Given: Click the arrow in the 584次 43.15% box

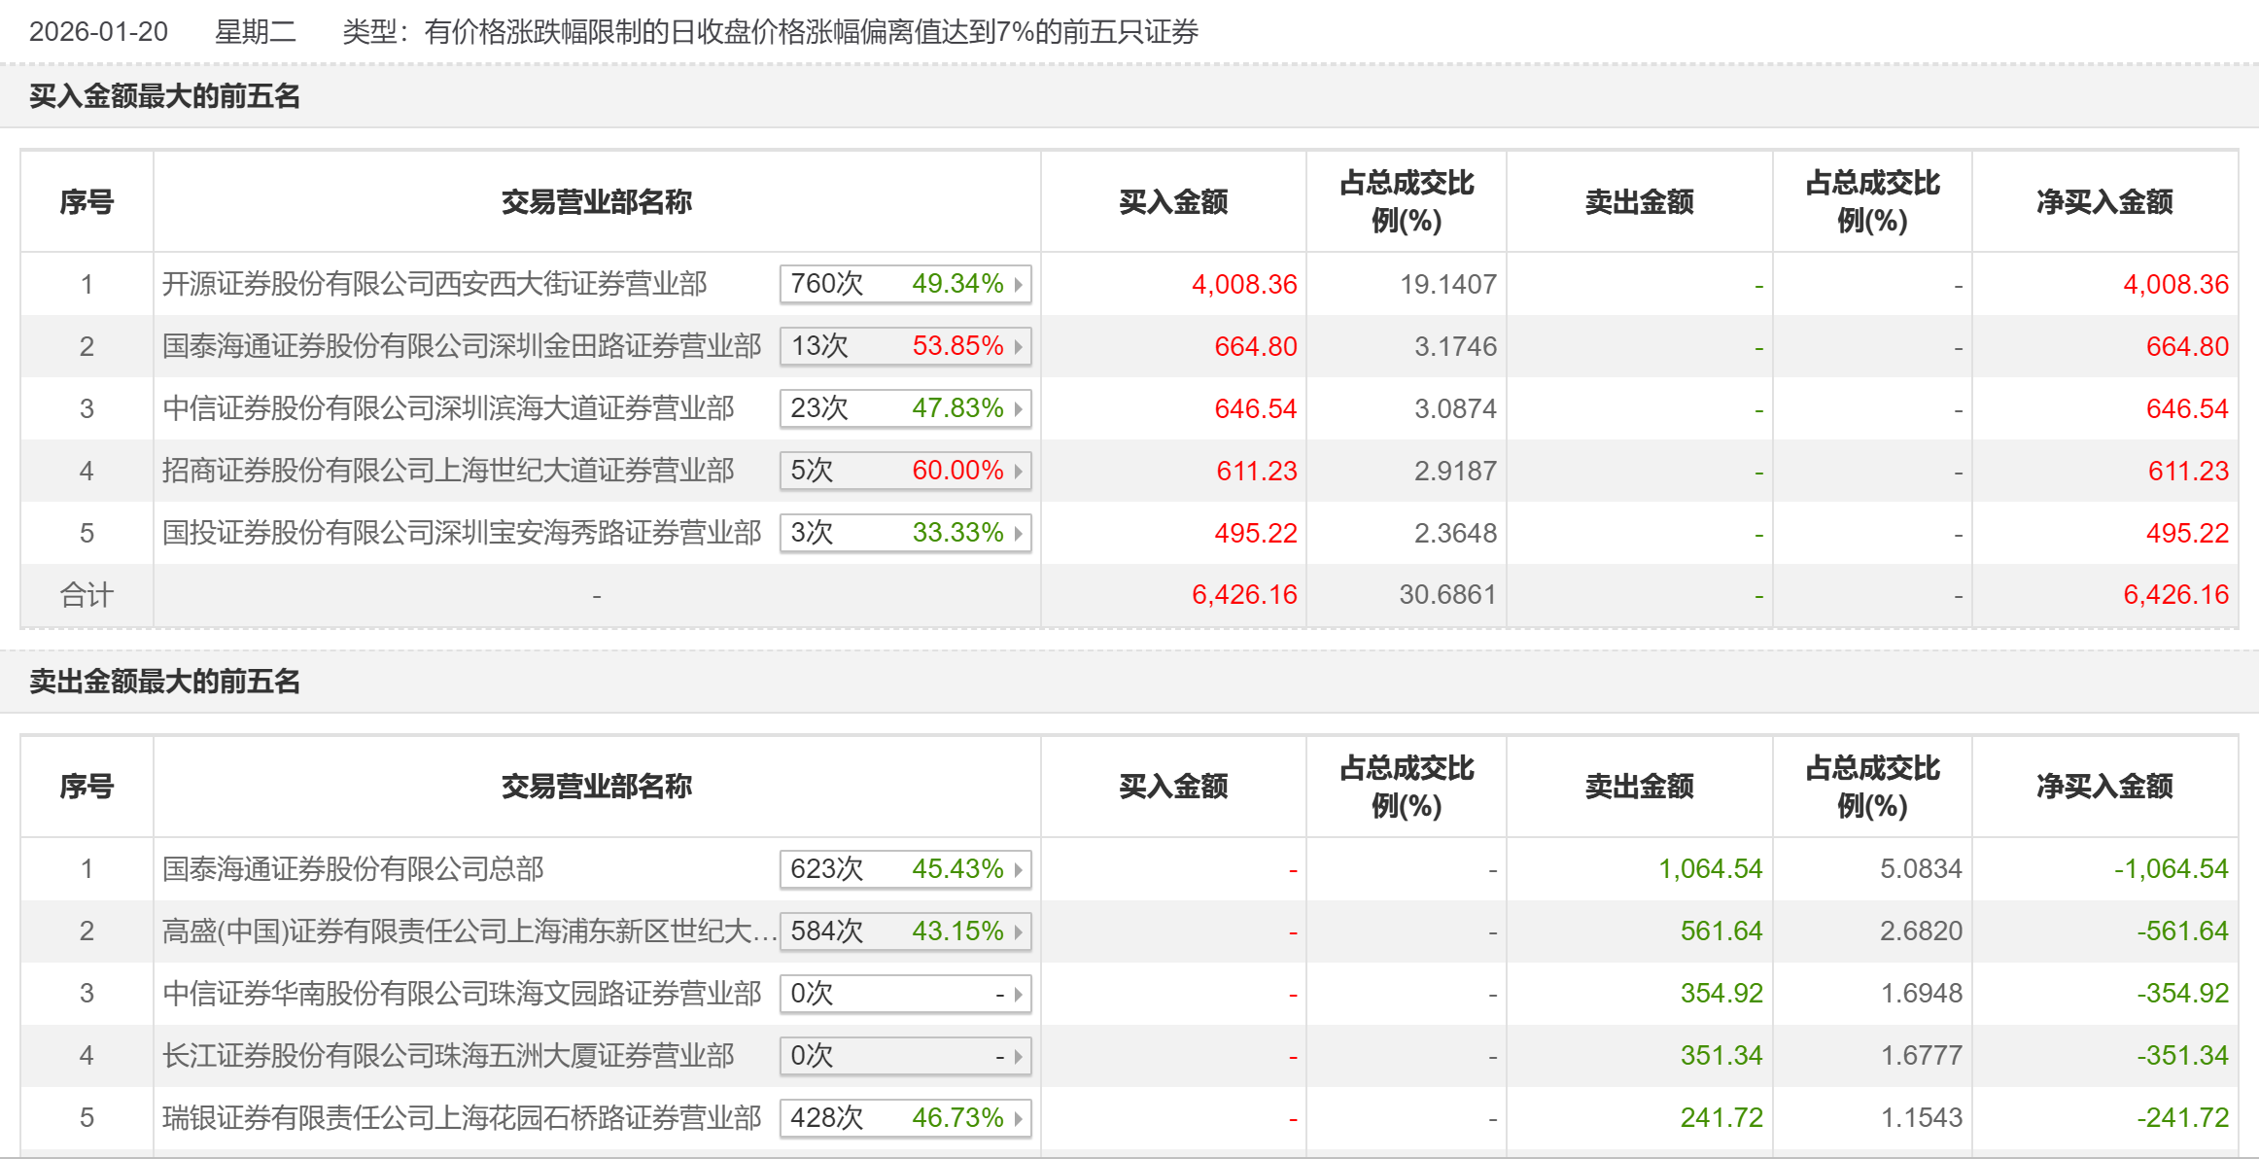Looking at the screenshot, I should pos(1018,931).
